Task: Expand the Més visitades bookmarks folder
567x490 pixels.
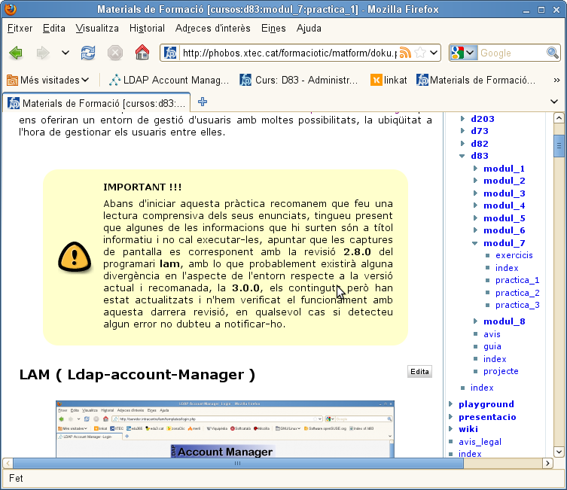Action: pyautogui.click(x=49, y=80)
